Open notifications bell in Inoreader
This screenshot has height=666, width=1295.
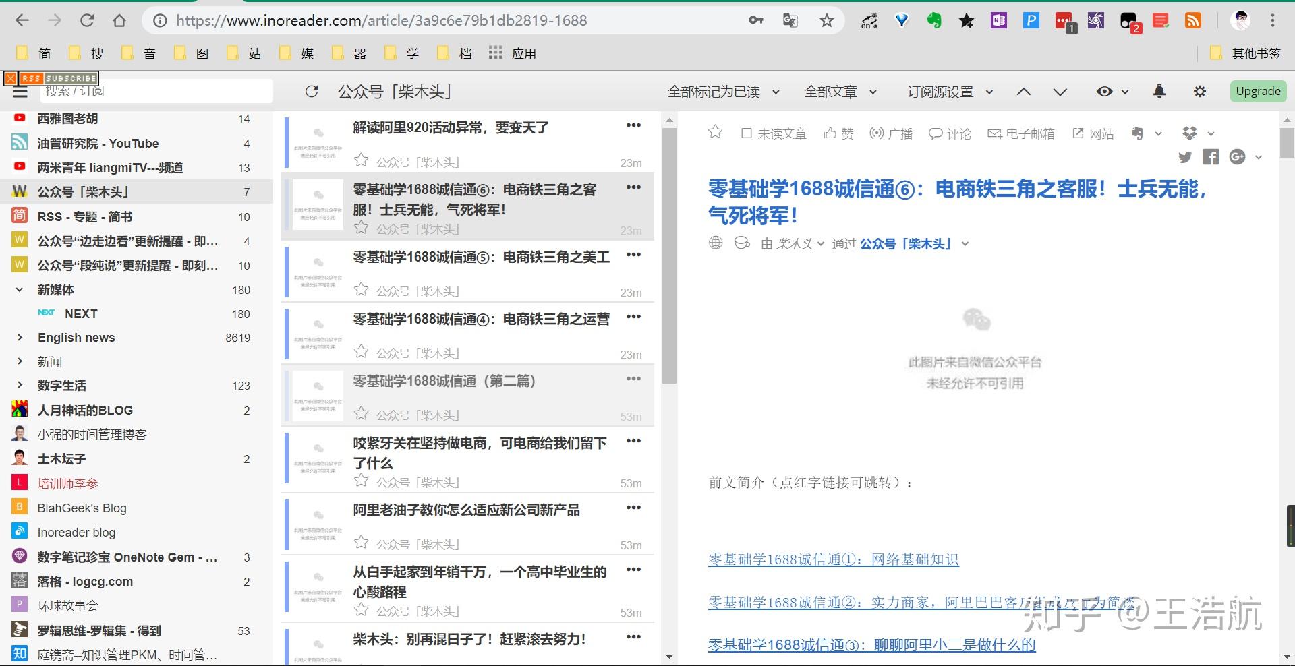[x=1159, y=91]
